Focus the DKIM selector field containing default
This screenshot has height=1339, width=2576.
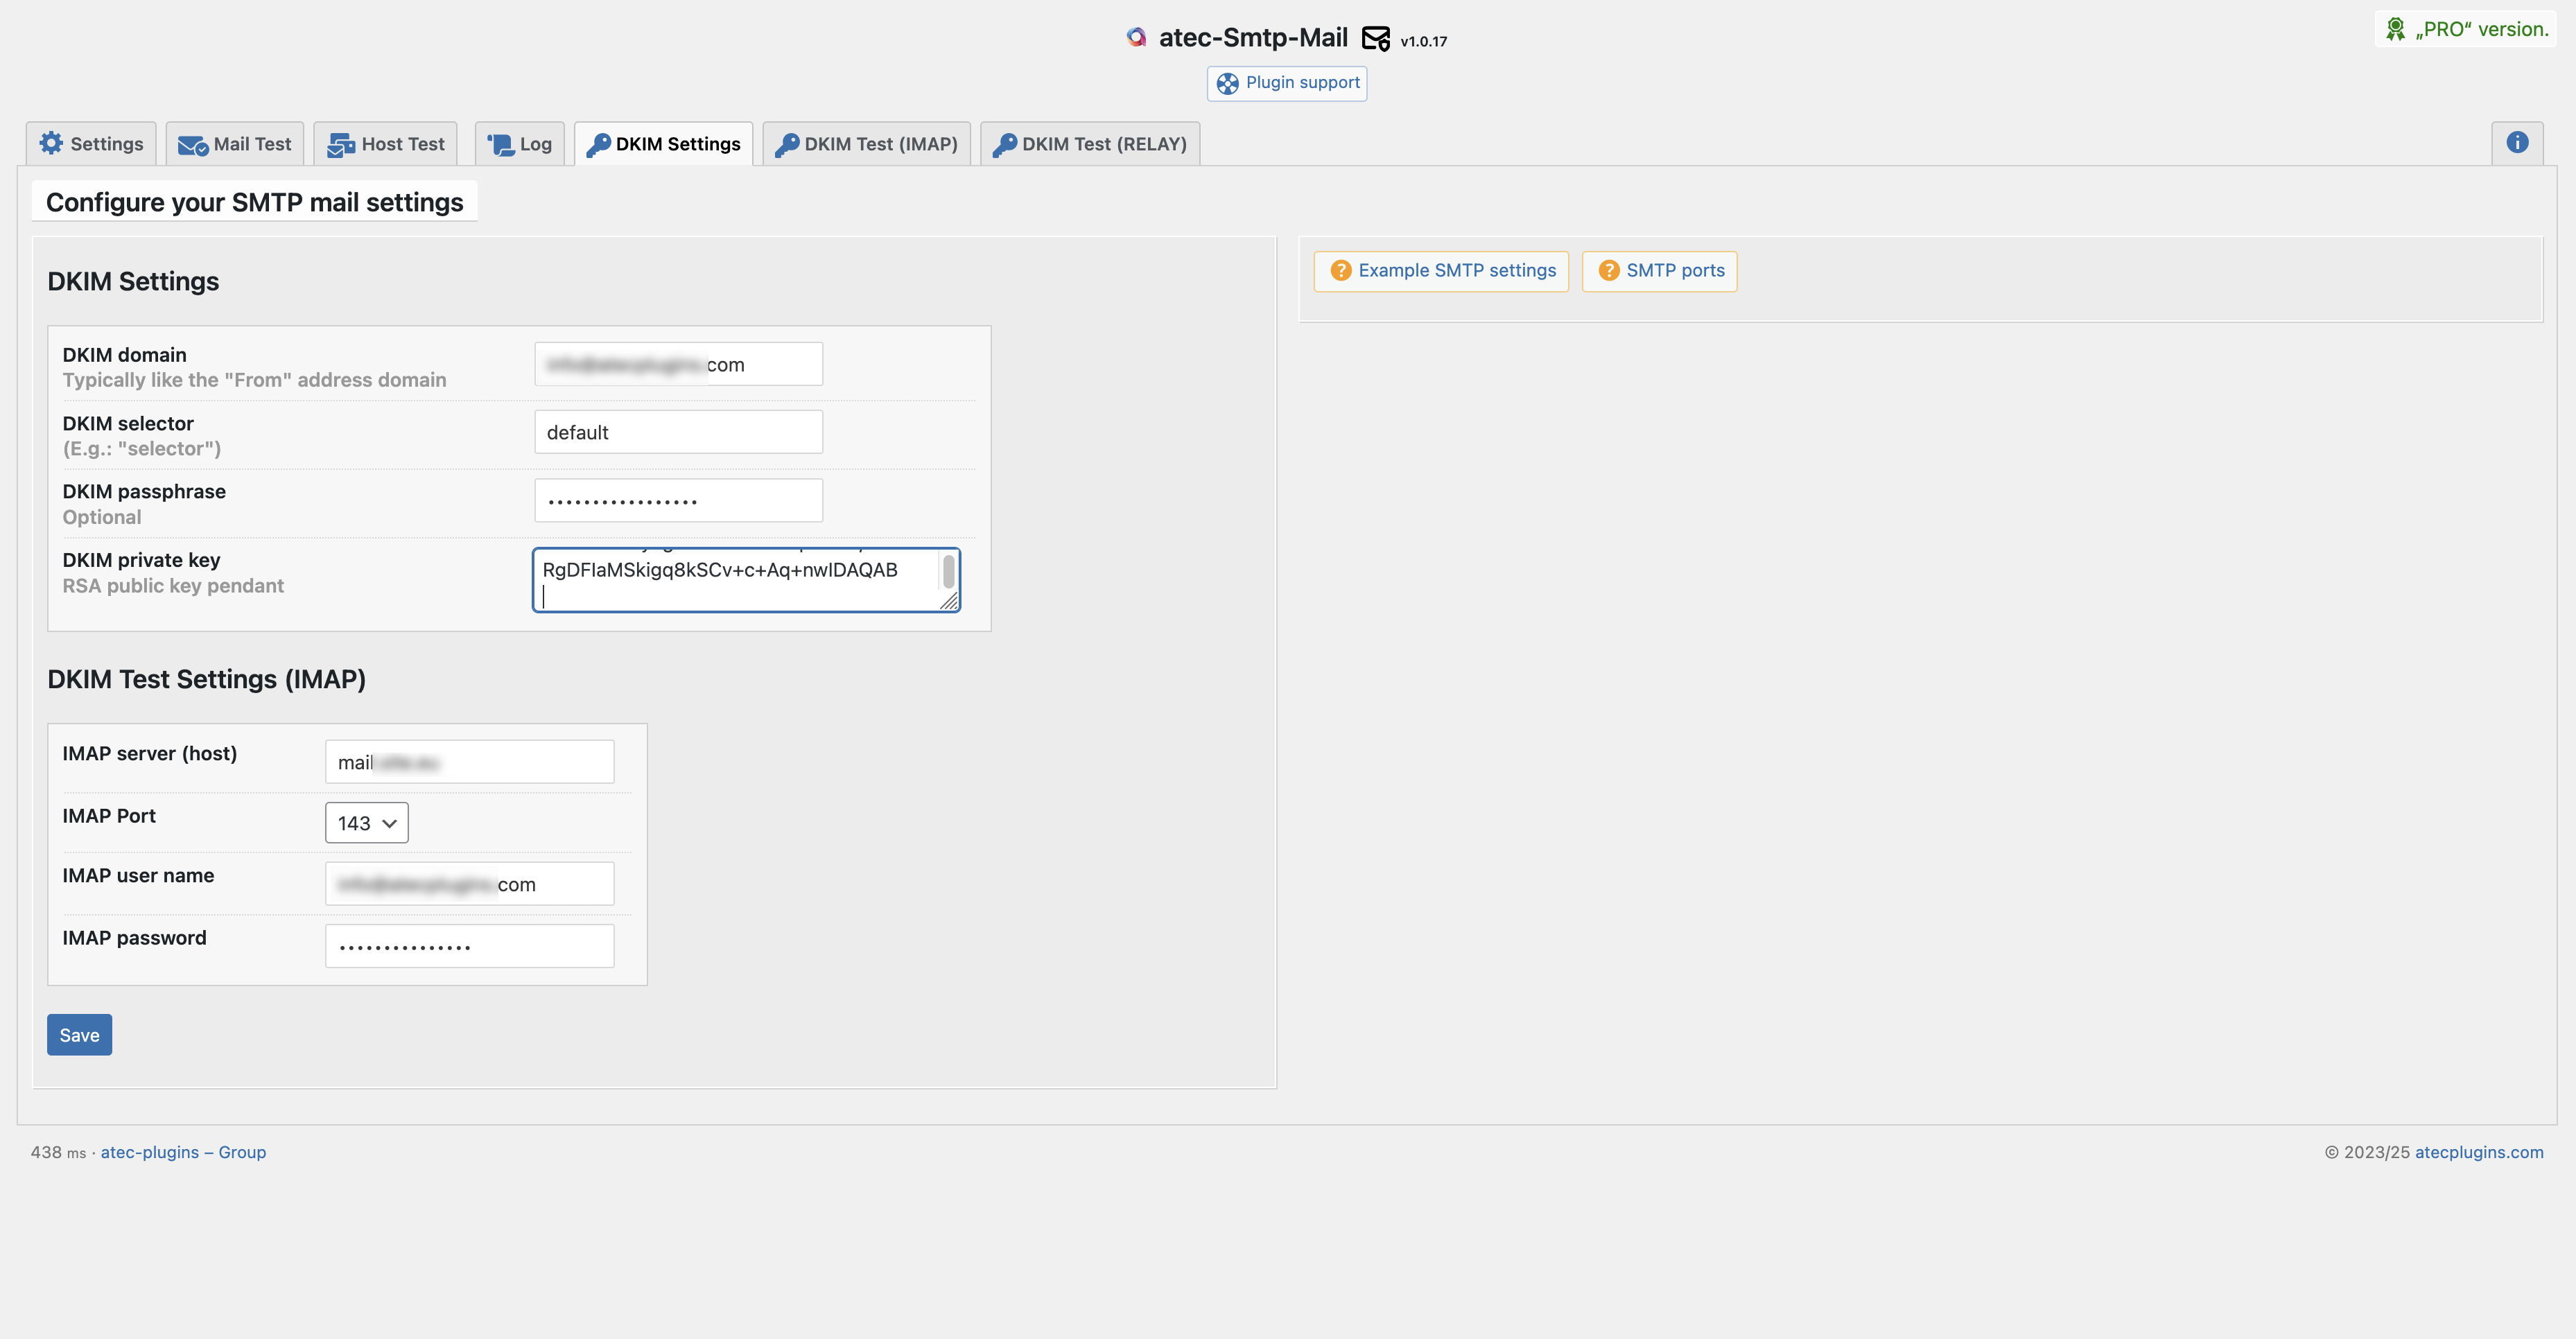678,432
